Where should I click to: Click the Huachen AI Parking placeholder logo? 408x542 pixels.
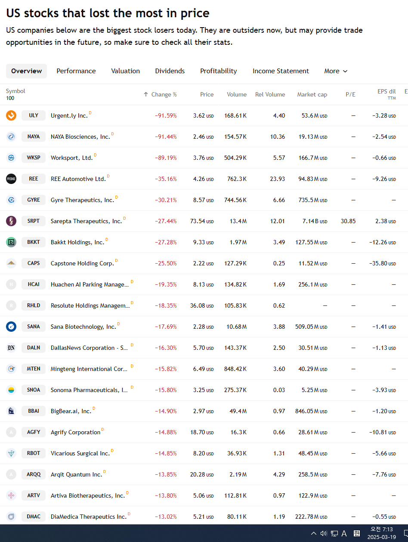tap(11, 284)
